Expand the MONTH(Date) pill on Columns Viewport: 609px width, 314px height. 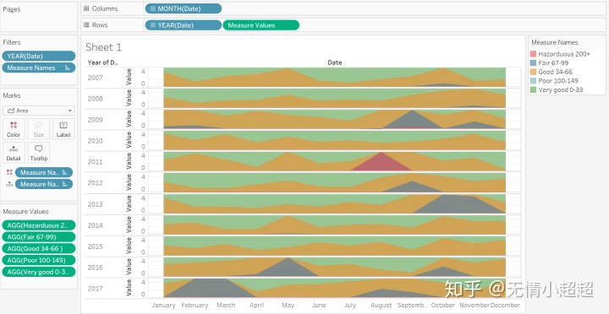point(152,8)
